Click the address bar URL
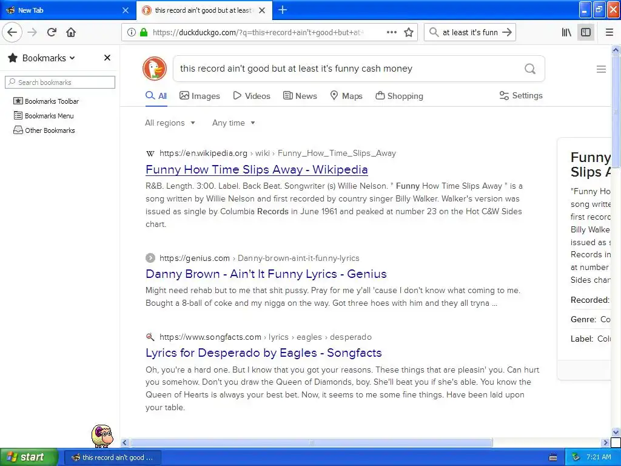Viewport: 621px width, 466px height. [x=258, y=33]
